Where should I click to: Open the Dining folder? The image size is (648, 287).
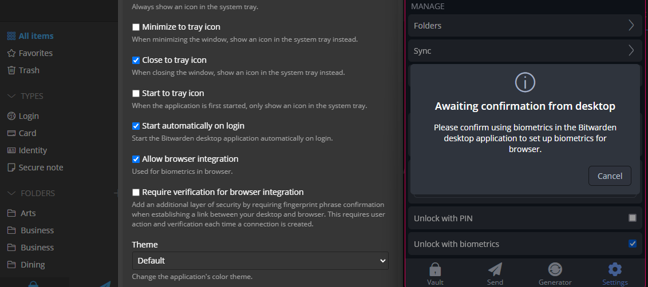[x=33, y=265]
